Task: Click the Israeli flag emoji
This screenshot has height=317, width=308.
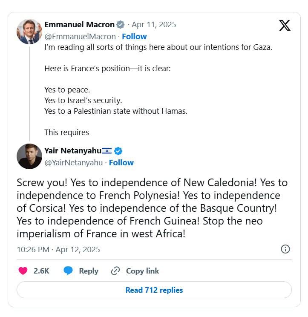Action: coord(107,151)
